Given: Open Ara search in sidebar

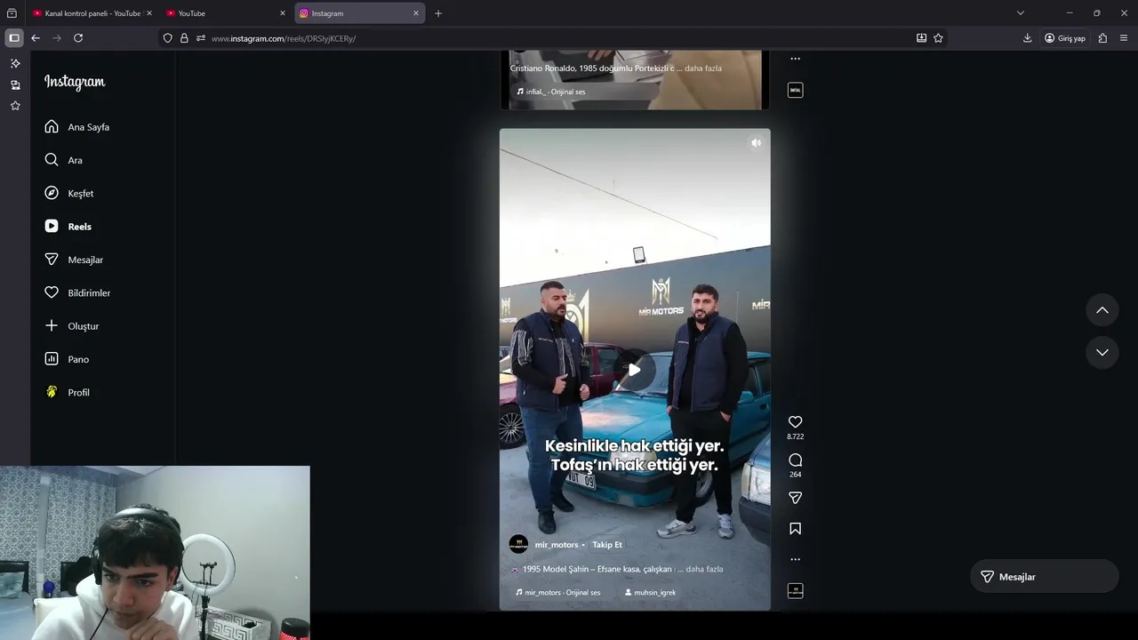Looking at the screenshot, I should point(64,160).
